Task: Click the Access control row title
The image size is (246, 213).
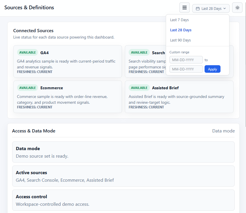Action: pos(31,197)
